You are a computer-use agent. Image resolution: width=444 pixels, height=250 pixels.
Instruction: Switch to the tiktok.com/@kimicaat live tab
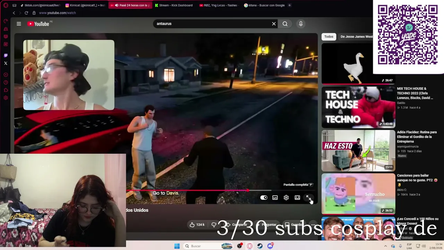point(40,5)
